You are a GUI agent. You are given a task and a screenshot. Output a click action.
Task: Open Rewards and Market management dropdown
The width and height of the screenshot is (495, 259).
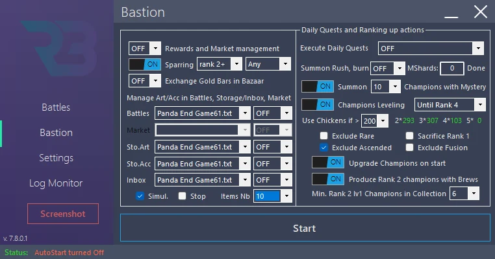(145, 49)
